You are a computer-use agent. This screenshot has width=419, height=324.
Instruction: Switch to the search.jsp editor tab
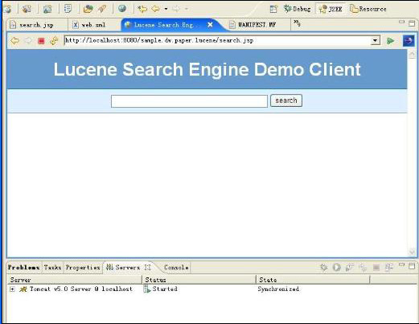point(36,25)
